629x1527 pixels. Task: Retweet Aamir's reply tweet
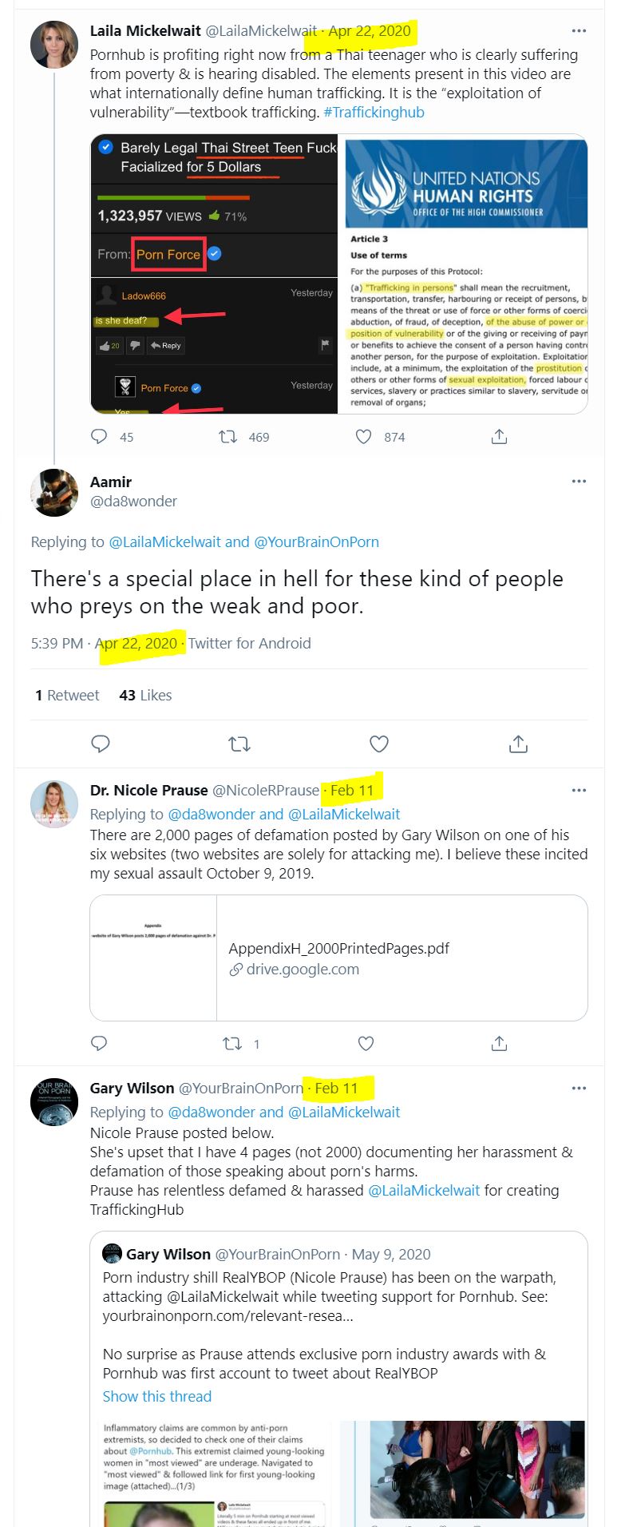coord(239,744)
